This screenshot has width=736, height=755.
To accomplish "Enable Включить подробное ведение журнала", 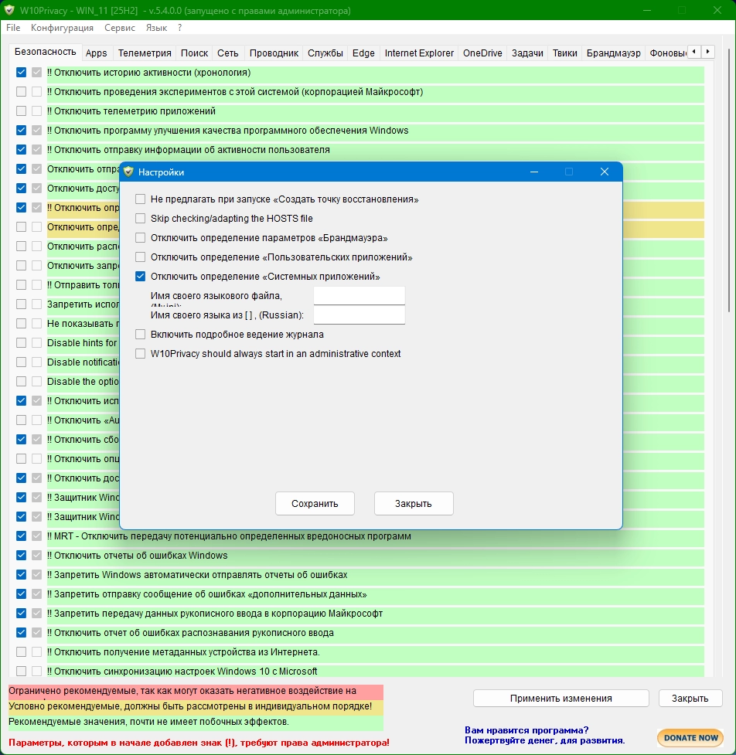I will tap(140, 334).
